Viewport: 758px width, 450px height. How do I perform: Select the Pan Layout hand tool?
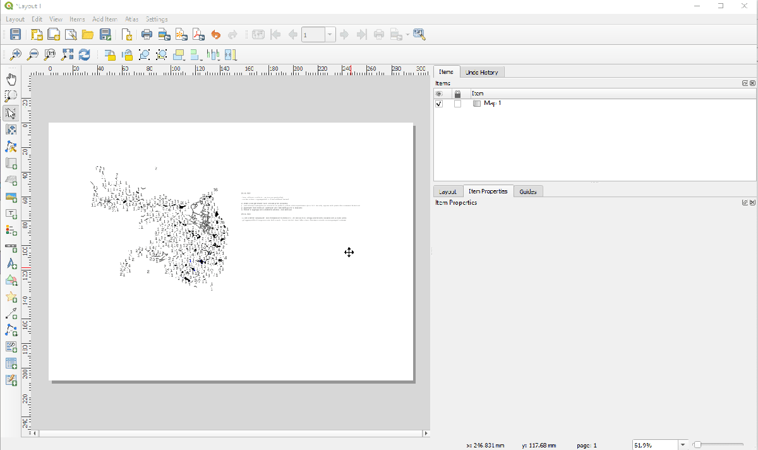click(x=11, y=79)
